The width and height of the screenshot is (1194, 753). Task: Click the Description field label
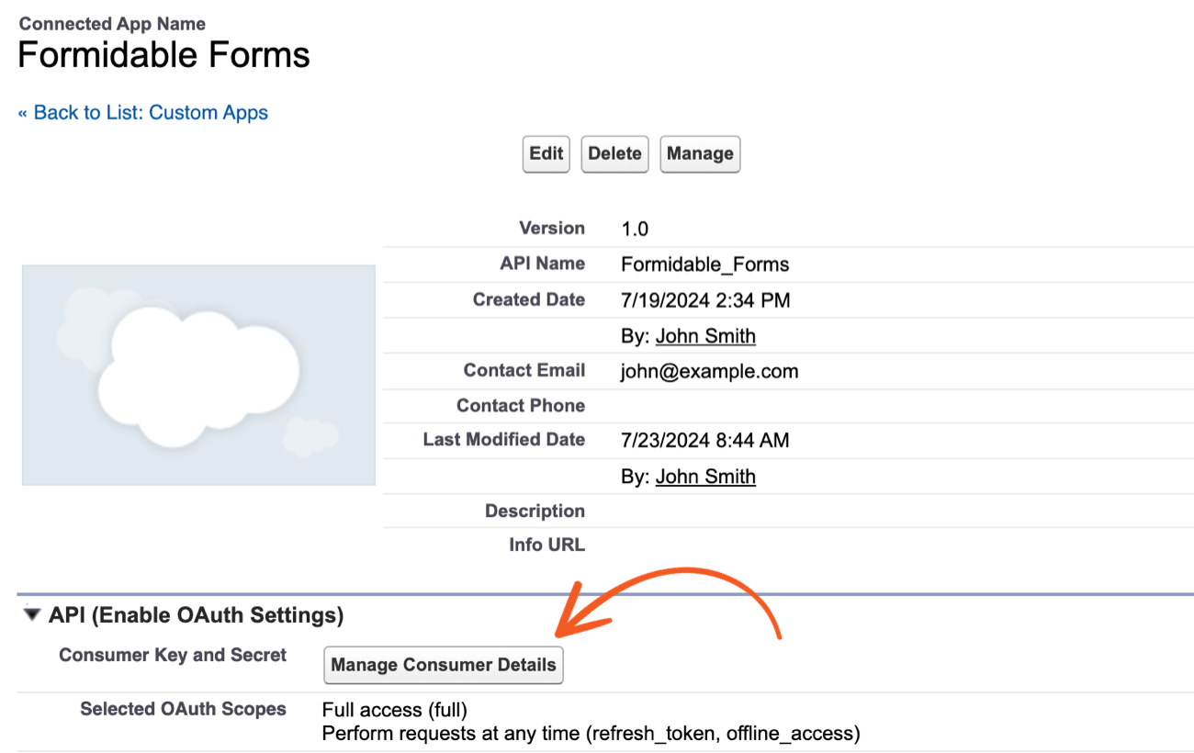(x=535, y=511)
